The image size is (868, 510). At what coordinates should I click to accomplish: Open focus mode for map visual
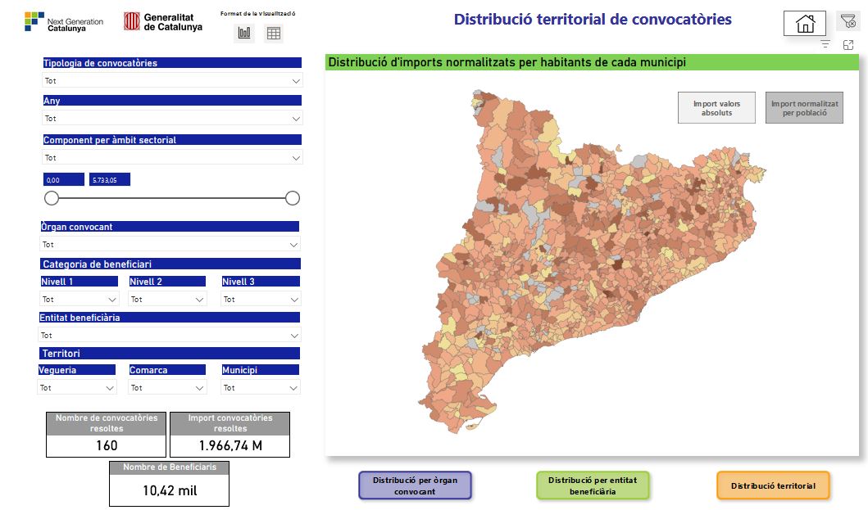(848, 45)
